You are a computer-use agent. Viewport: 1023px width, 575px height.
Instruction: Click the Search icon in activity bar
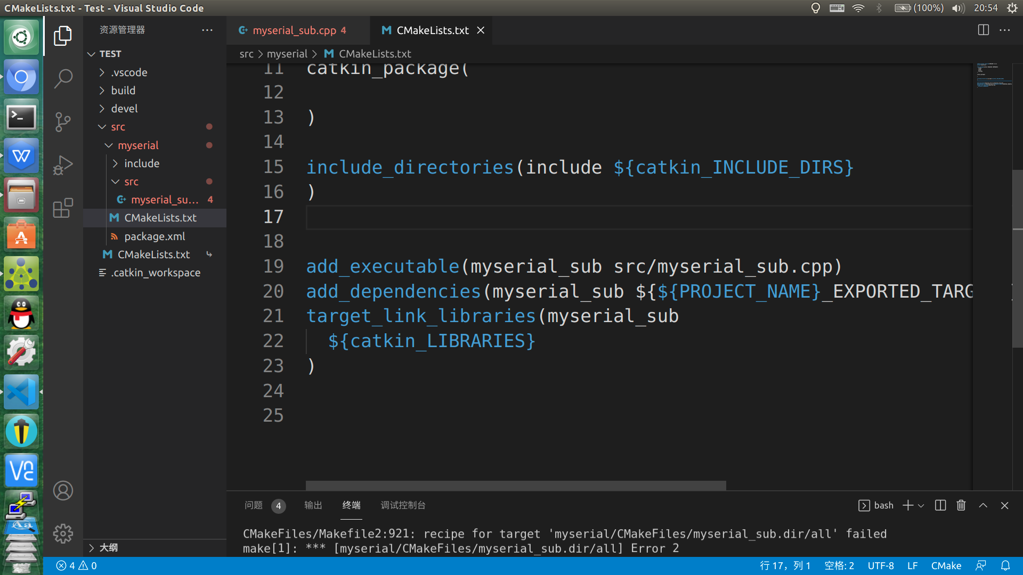click(x=62, y=78)
